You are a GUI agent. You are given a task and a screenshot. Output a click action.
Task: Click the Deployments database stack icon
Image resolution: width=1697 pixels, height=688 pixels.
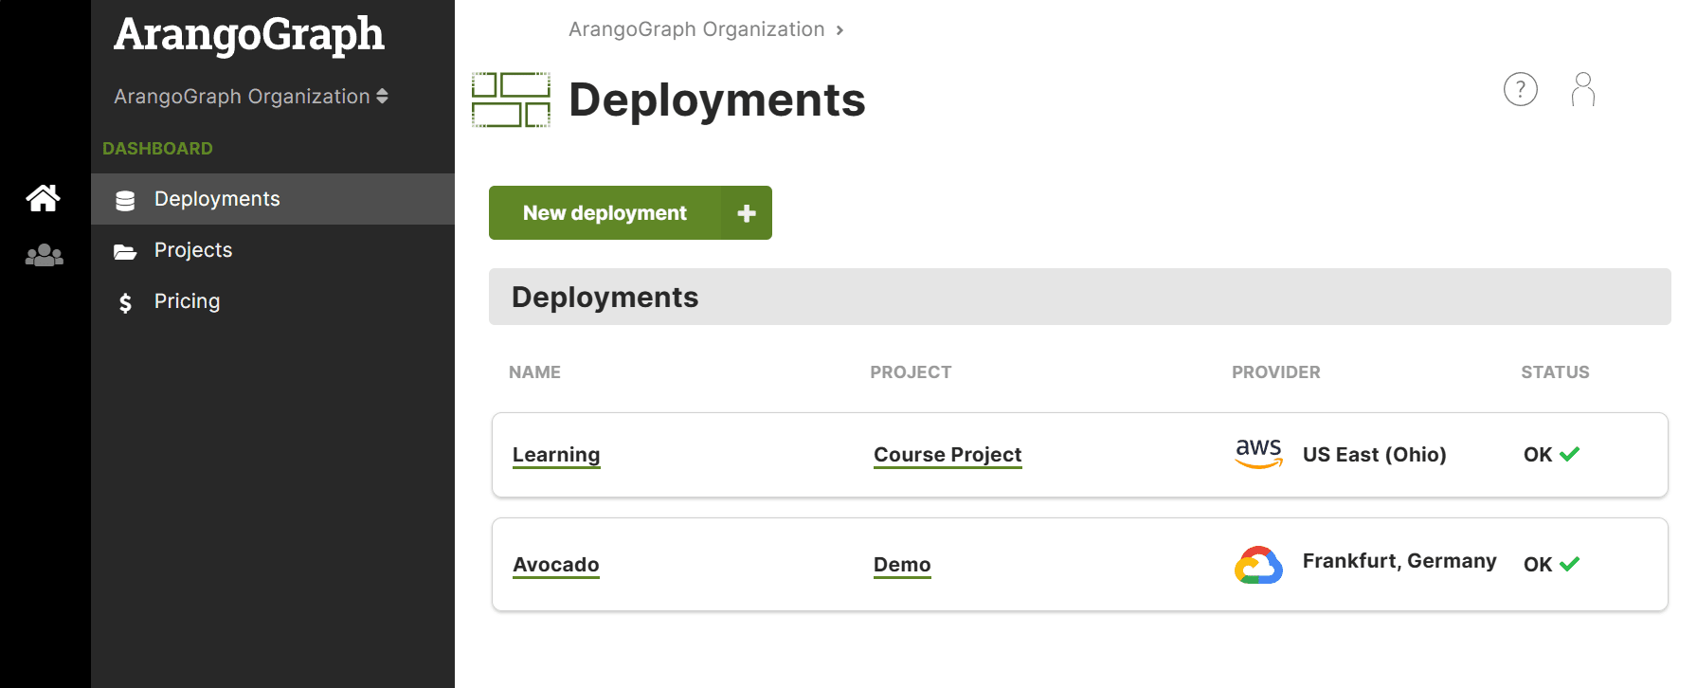[125, 200]
